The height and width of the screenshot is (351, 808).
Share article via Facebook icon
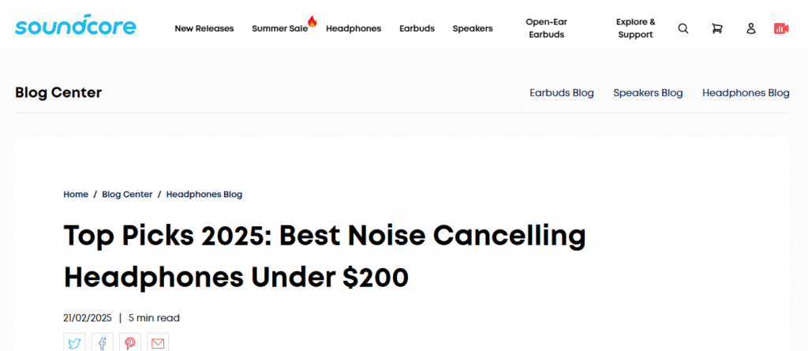pyautogui.click(x=102, y=343)
